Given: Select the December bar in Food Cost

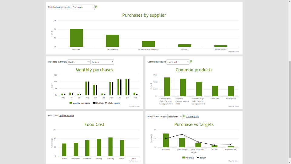Looking at the screenshot, I should point(87,148).
